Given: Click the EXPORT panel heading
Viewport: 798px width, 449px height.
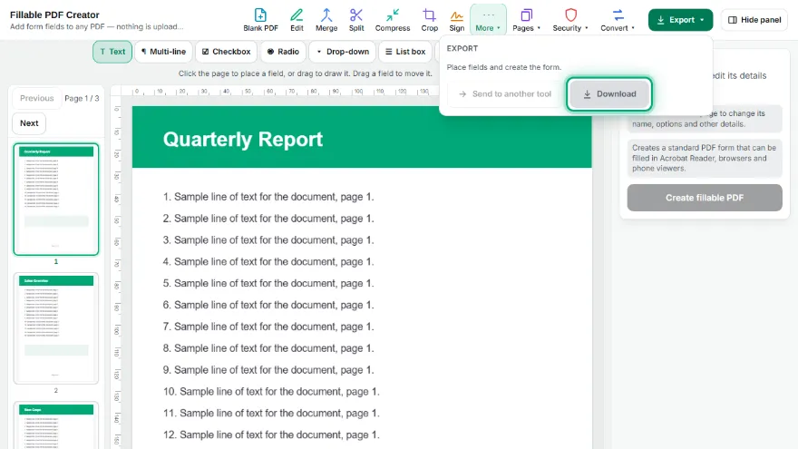Looking at the screenshot, I should tap(462, 48).
